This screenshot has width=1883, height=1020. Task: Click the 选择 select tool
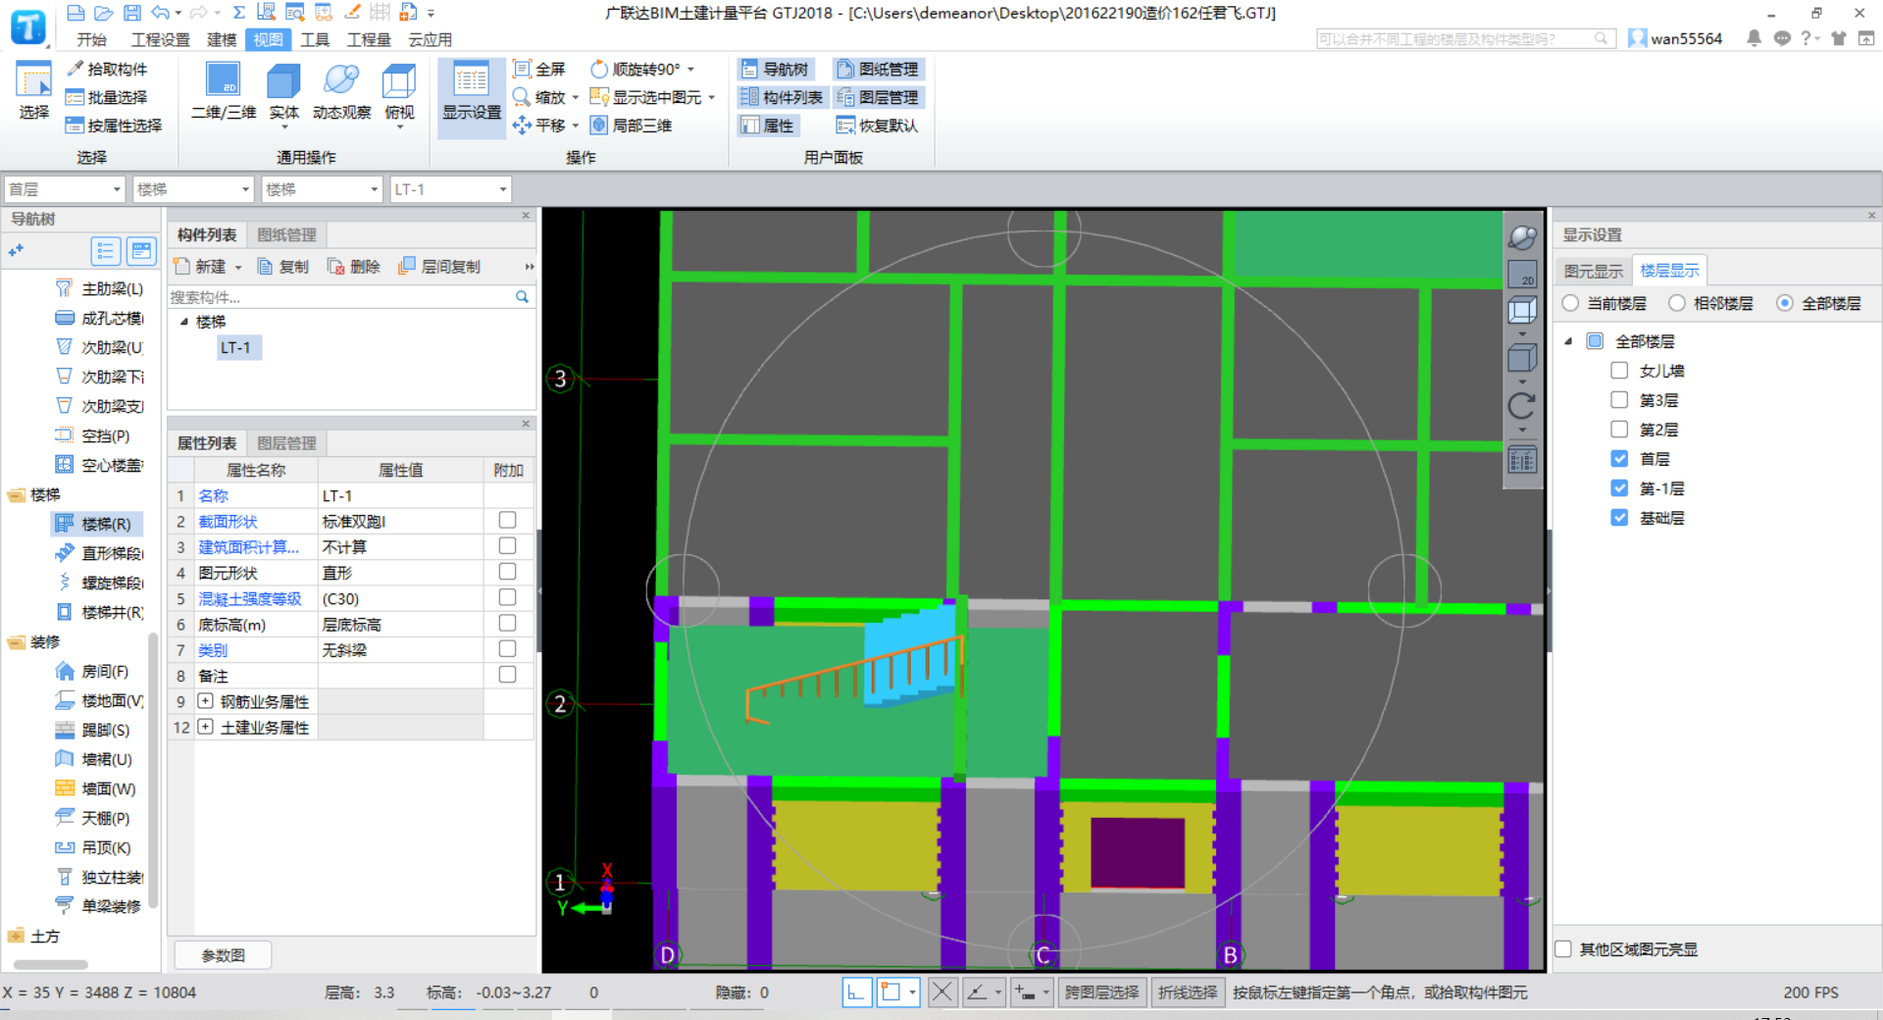tap(33, 91)
